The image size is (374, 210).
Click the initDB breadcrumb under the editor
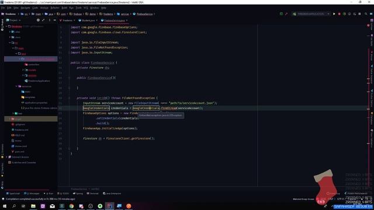click(95, 189)
